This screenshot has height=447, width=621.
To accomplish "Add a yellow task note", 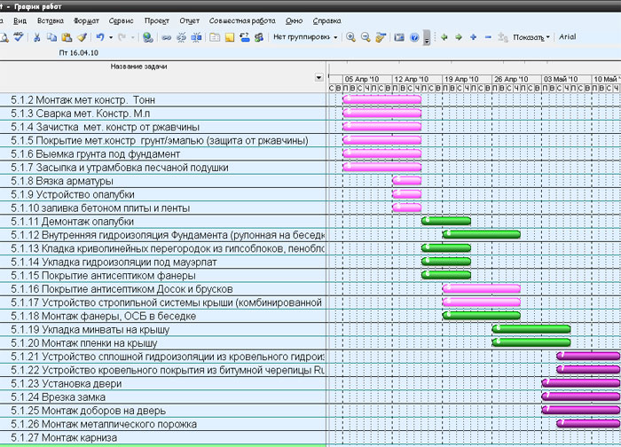I will tap(230, 37).
